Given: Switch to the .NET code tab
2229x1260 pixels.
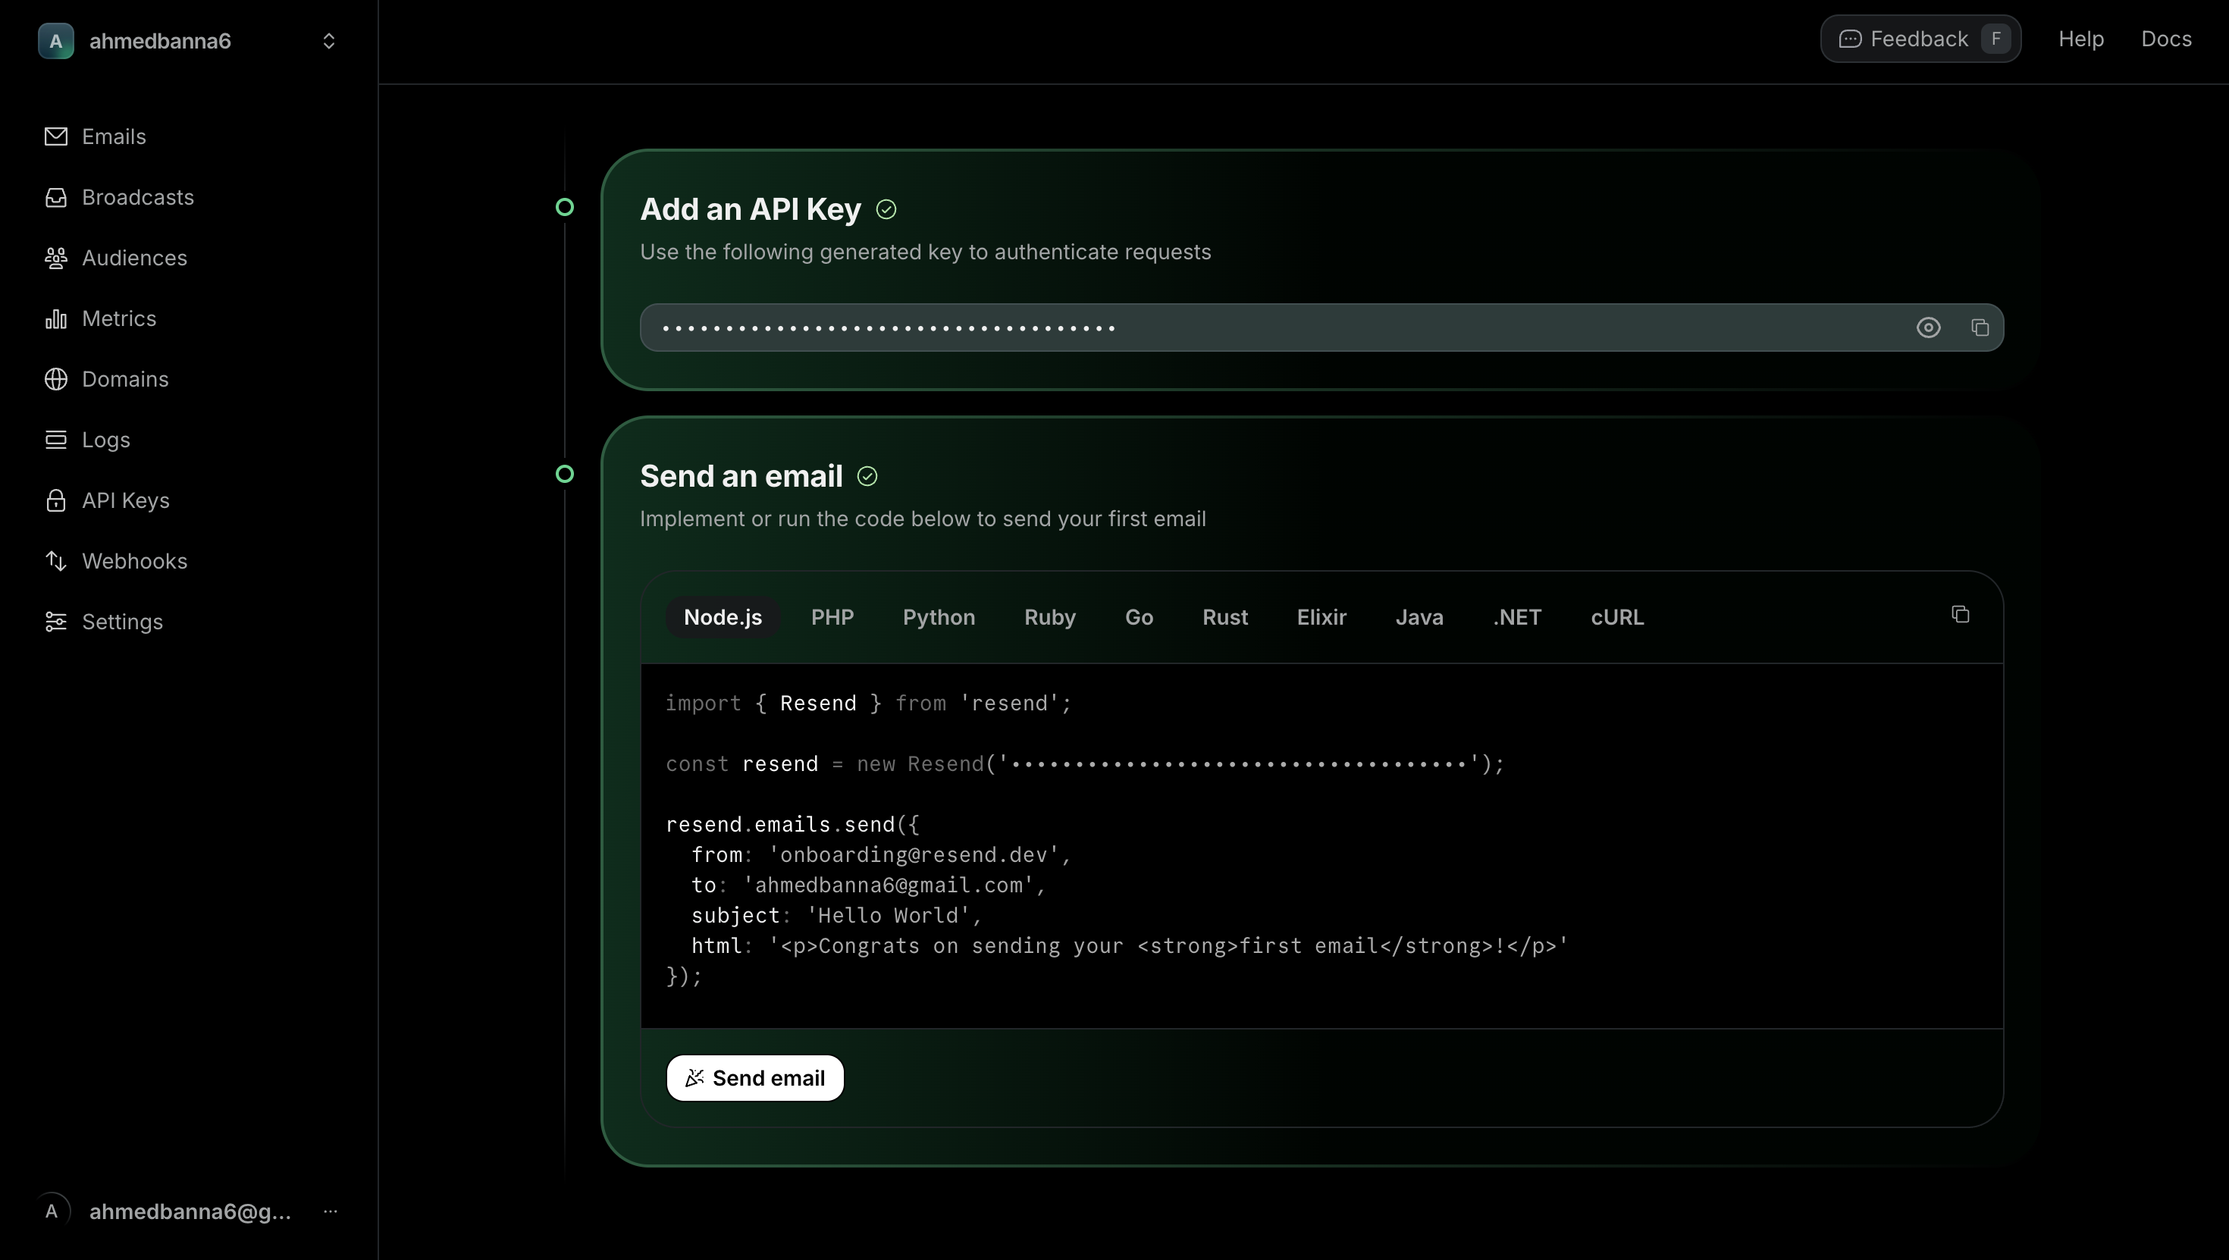Looking at the screenshot, I should (x=1517, y=617).
